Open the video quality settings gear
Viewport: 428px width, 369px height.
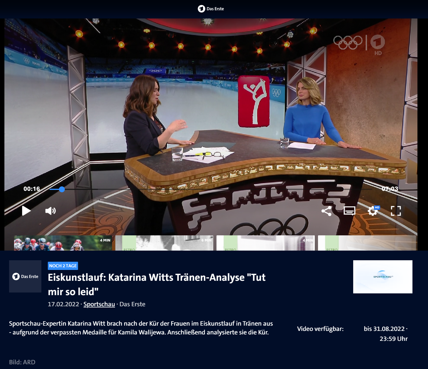coord(373,211)
